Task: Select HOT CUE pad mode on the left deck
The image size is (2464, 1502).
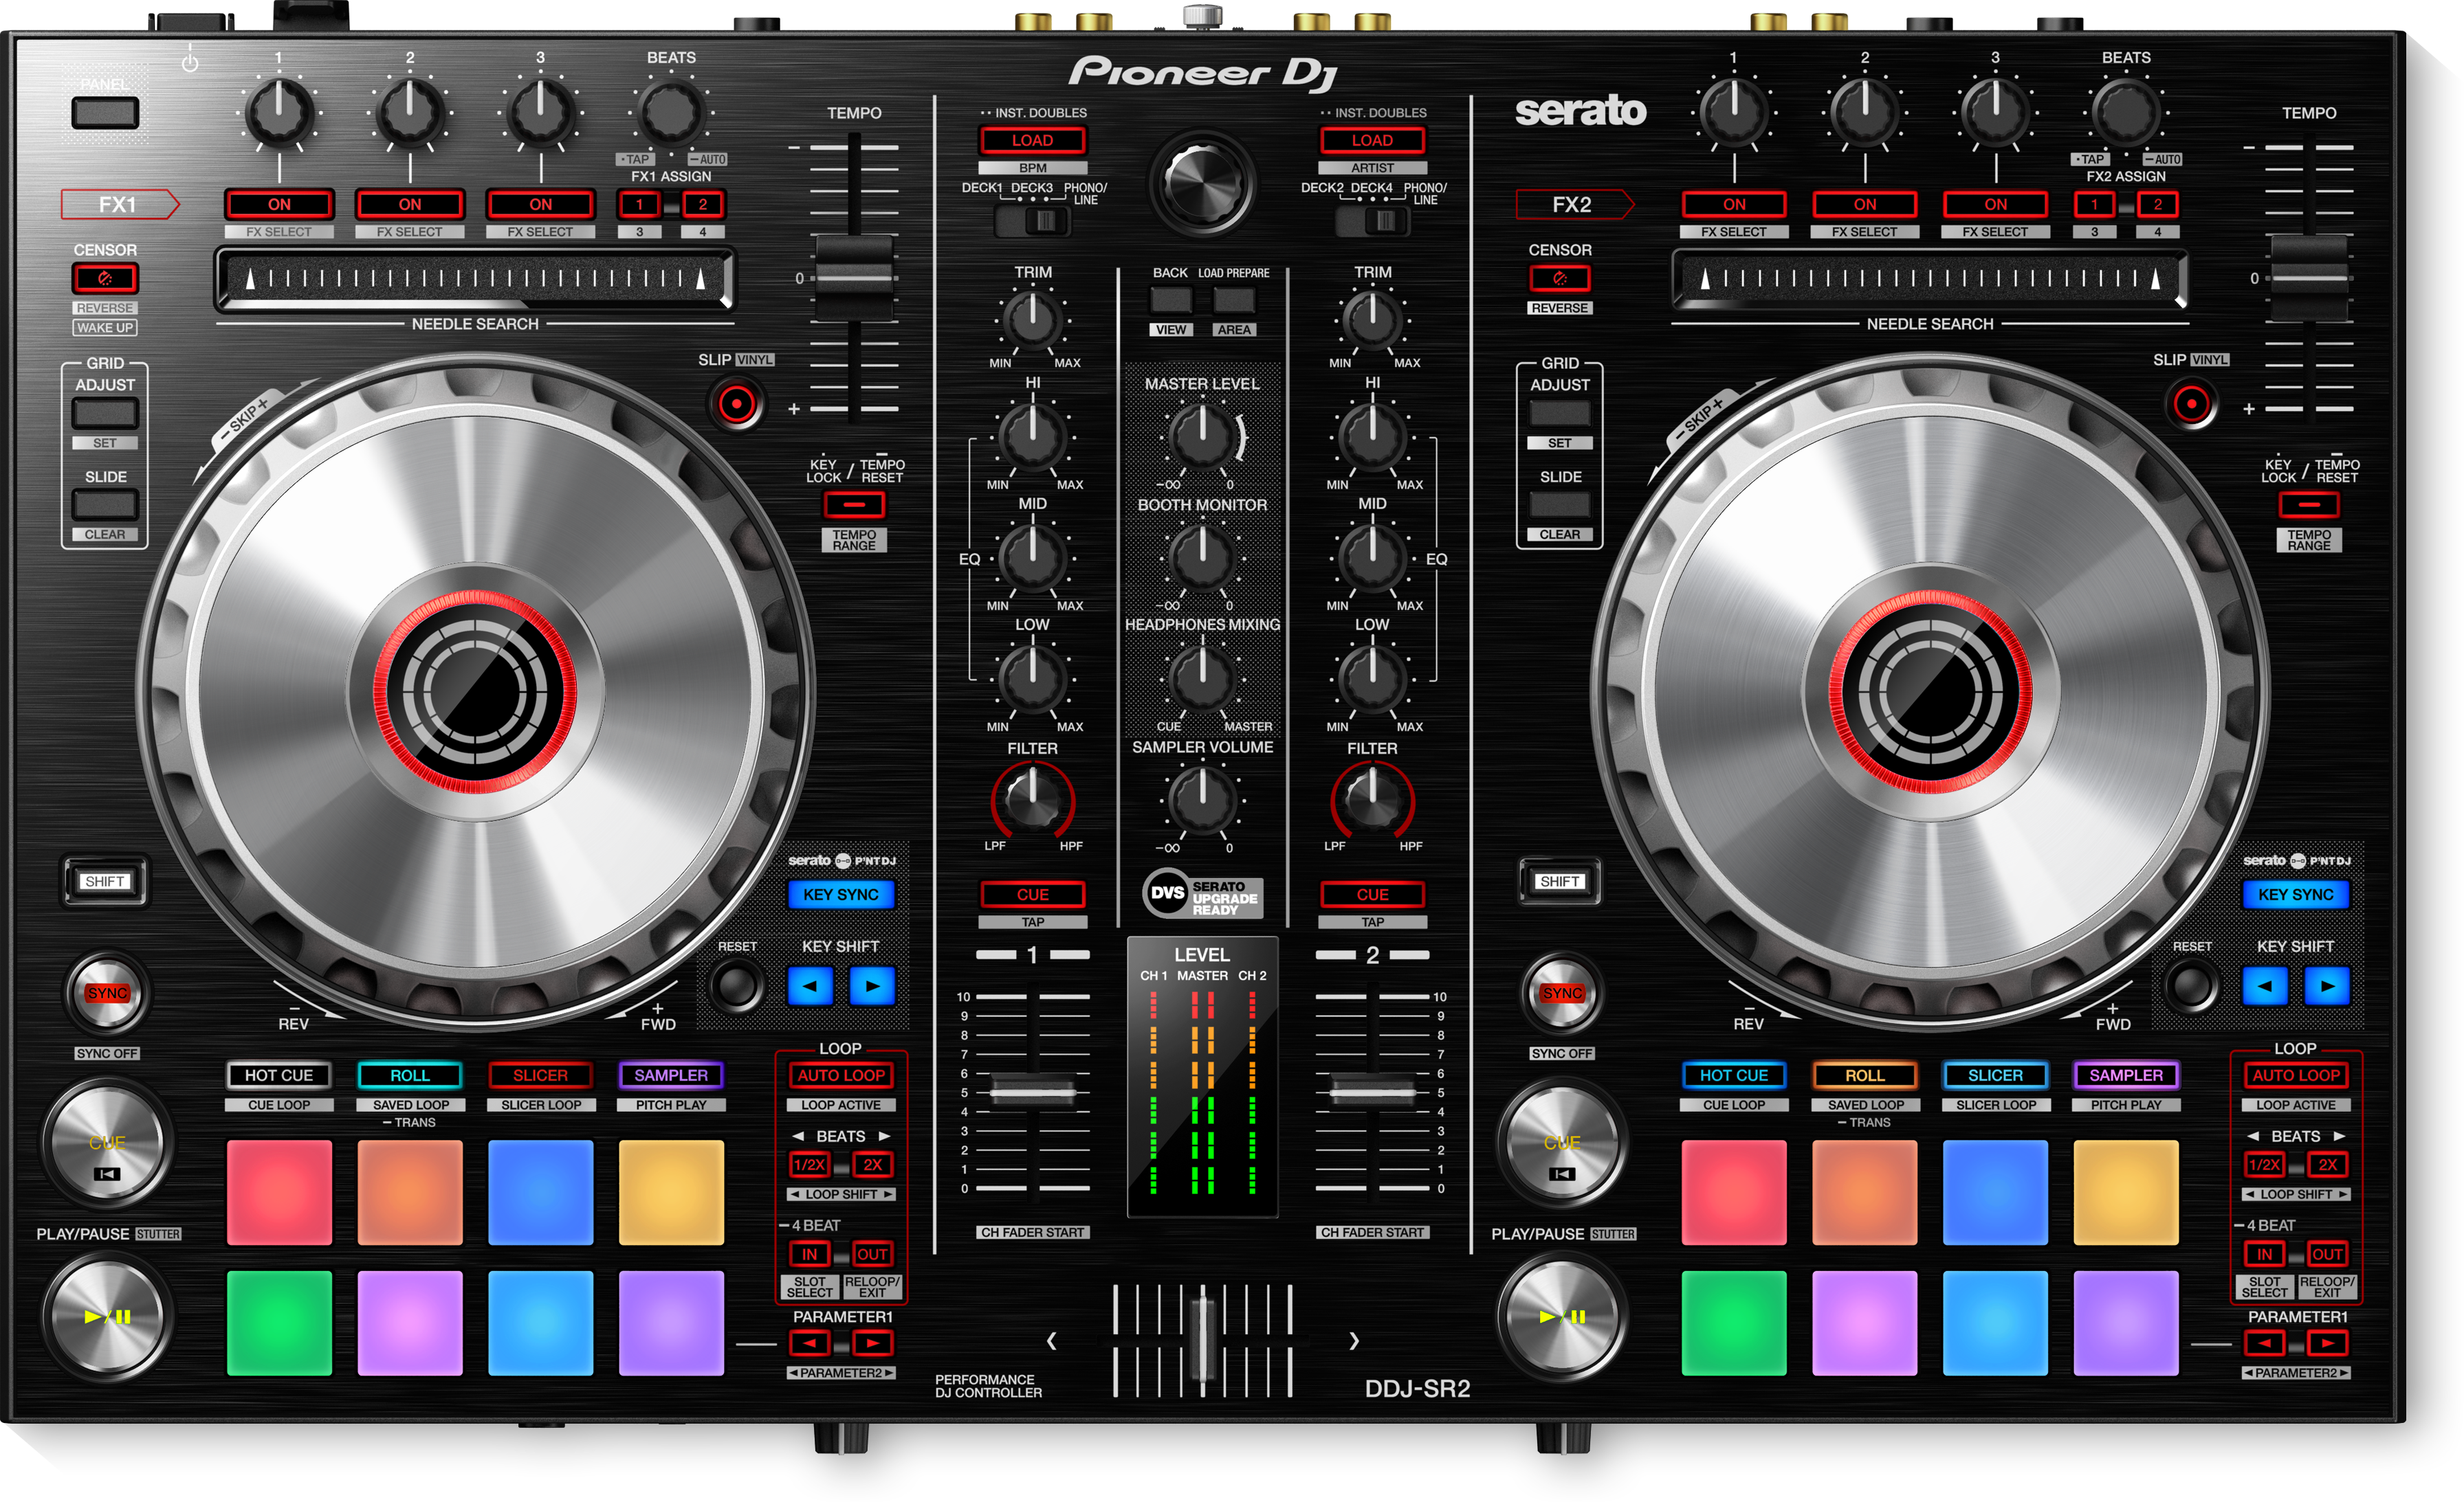Action: (x=279, y=1075)
